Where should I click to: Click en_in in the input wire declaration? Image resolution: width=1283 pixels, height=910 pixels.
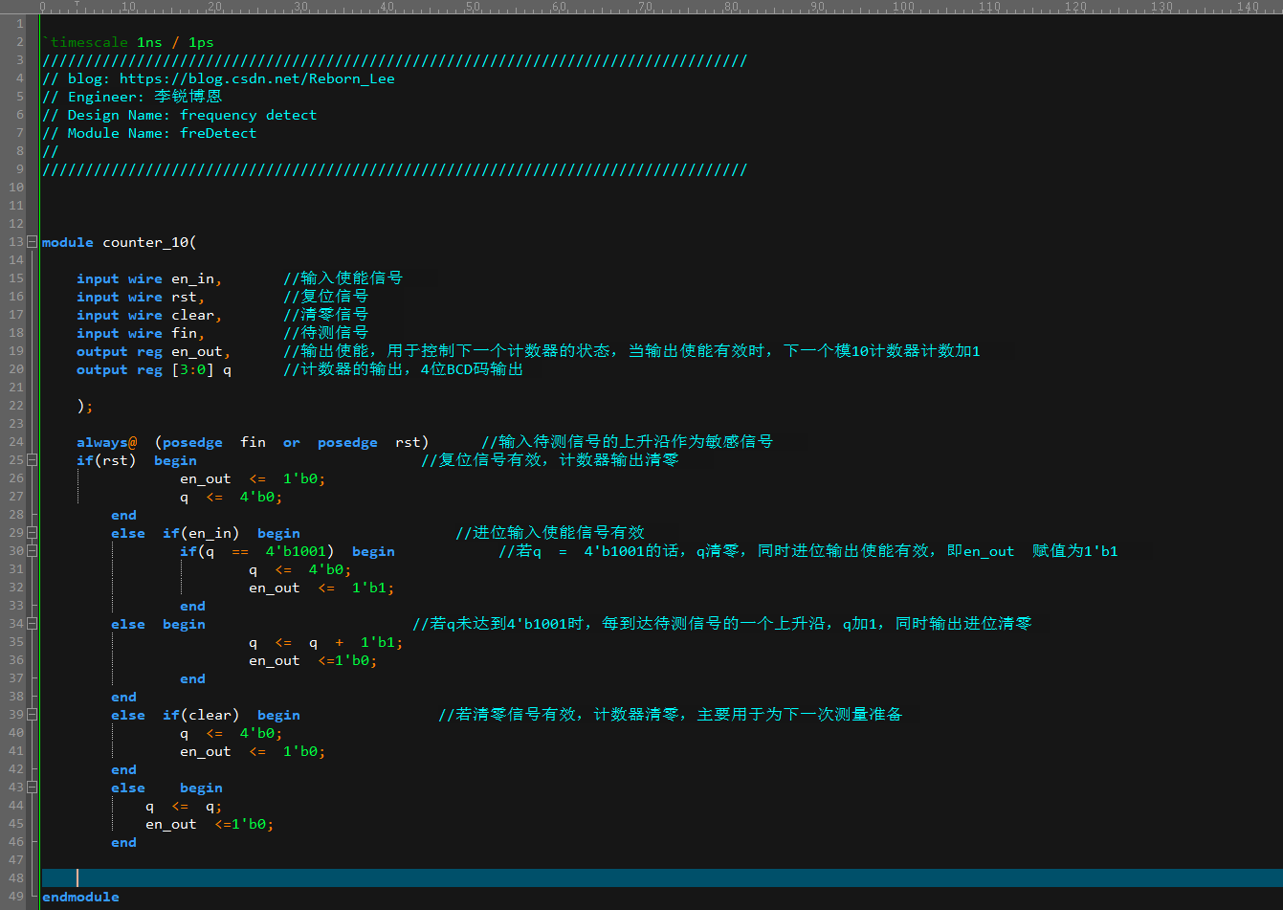(192, 278)
